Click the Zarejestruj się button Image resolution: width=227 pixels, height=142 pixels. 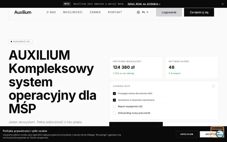pos(199,12)
